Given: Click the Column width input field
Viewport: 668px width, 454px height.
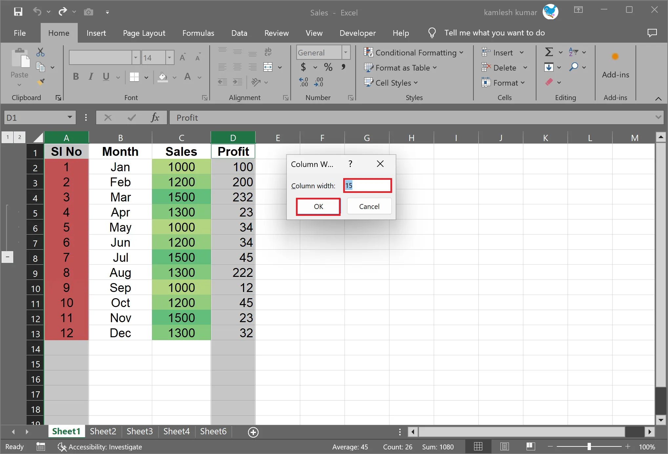Looking at the screenshot, I should (x=367, y=185).
